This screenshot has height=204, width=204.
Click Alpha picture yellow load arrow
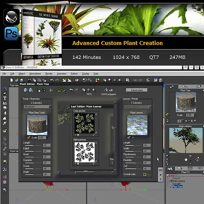pos(75,164)
